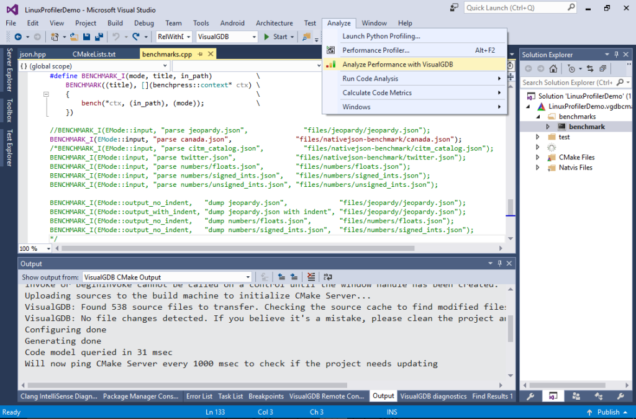The image size is (636, 419).
Task: Click the Navigate Backward icon
Action: point(19,37)
